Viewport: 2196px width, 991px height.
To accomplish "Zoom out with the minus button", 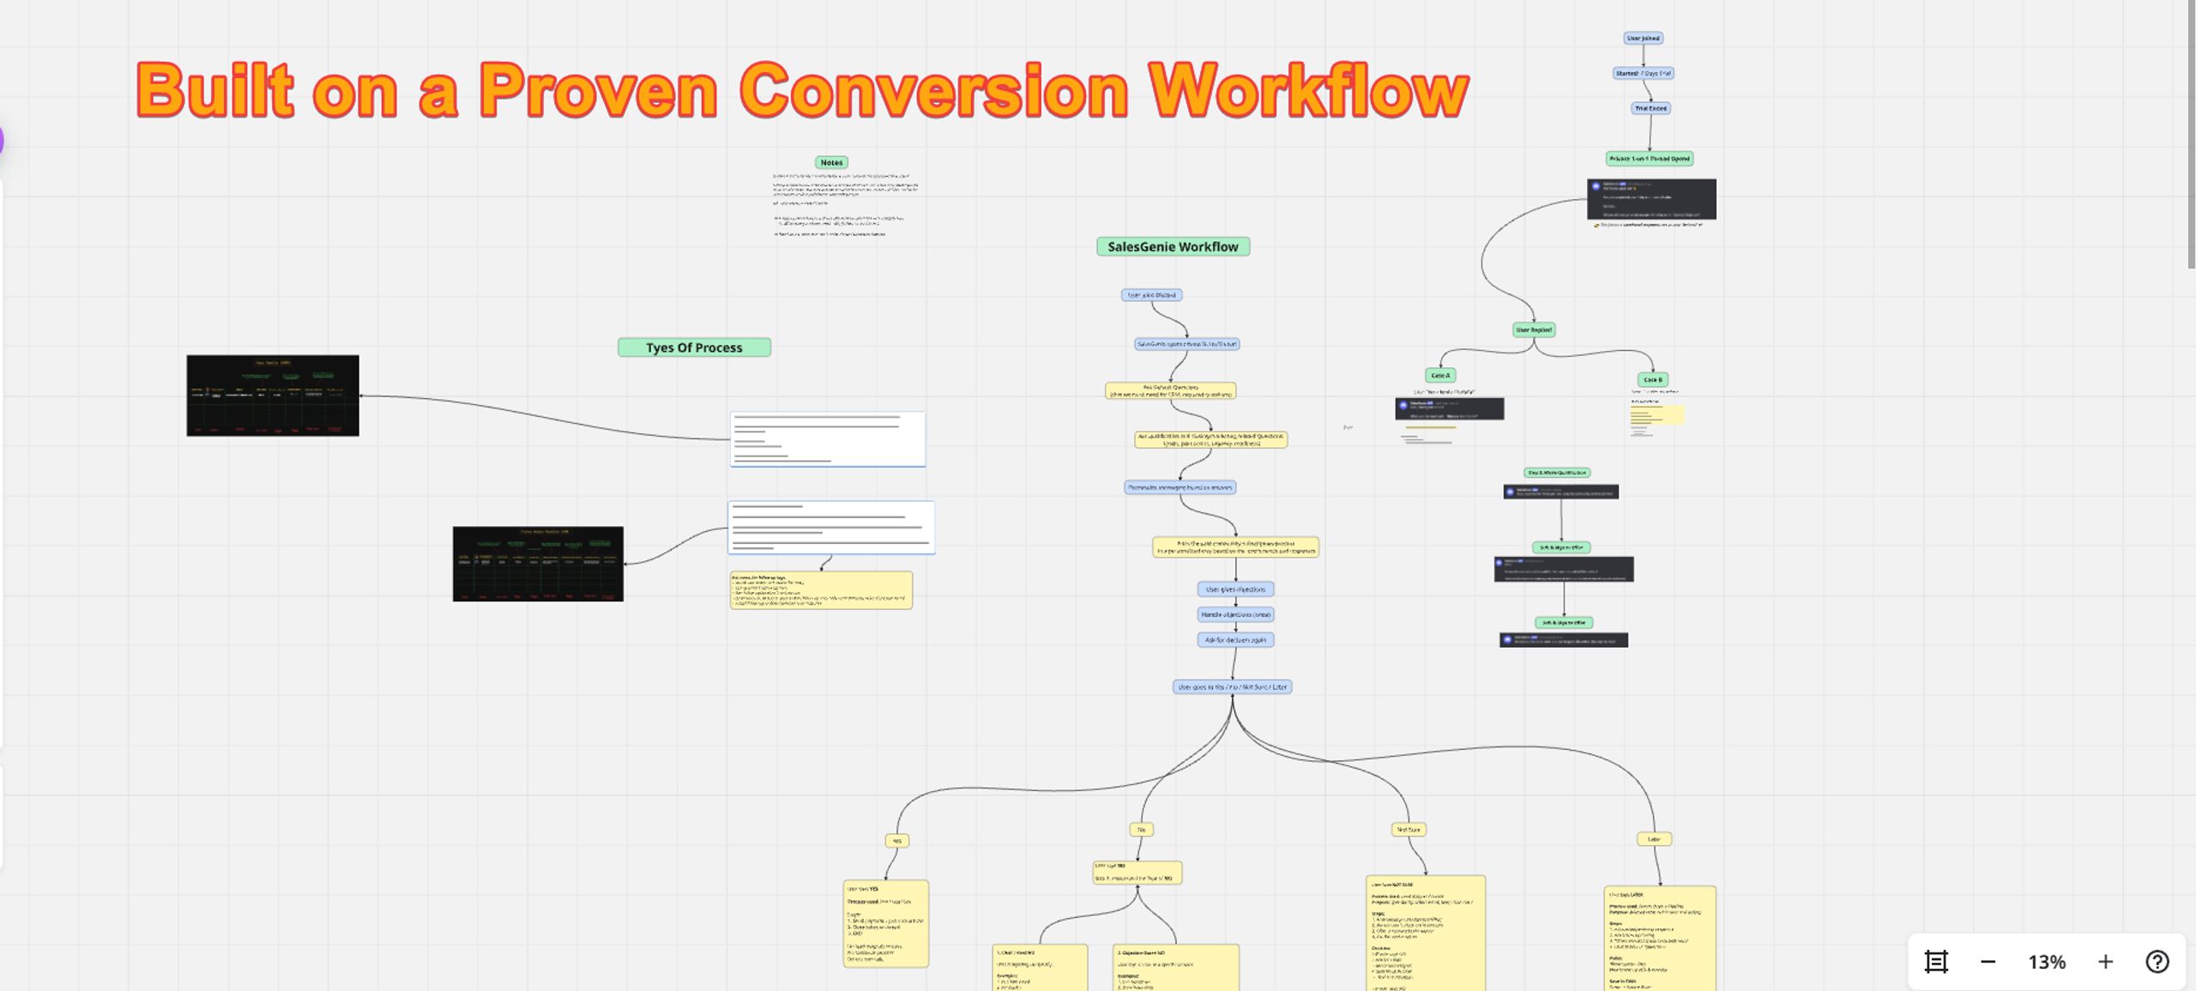I will [x=1988, y=962].
